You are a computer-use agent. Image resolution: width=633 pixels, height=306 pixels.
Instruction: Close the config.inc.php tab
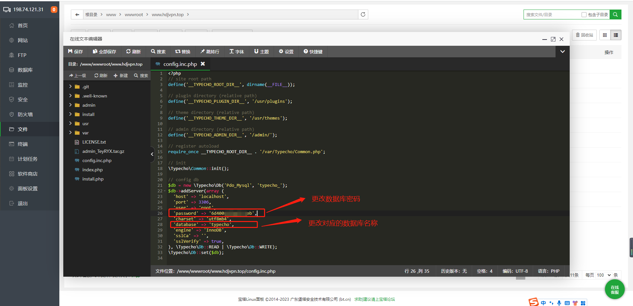click(203, 64)
